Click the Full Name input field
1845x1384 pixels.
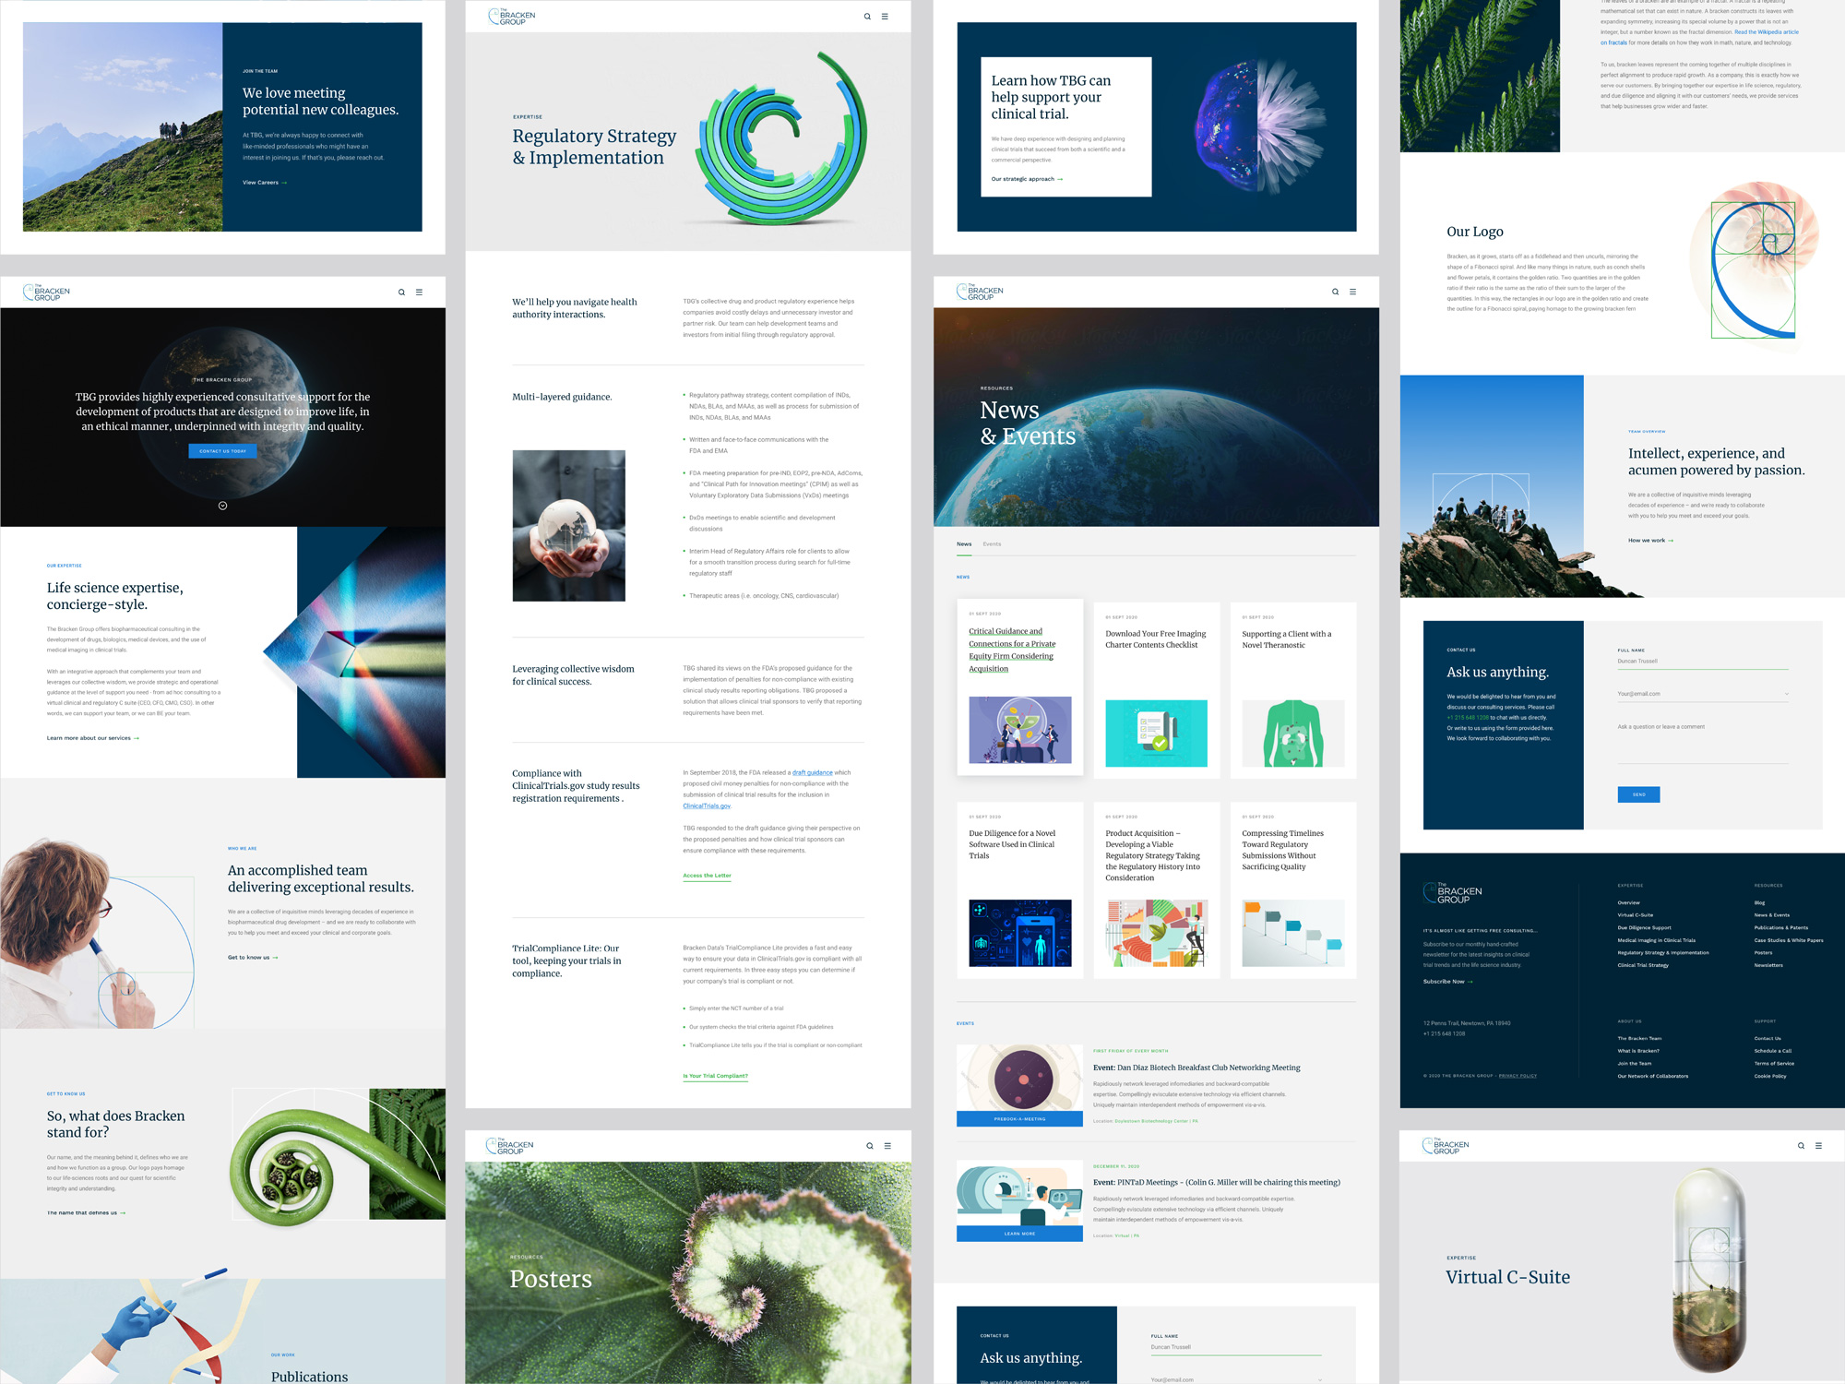(1701, 662)
